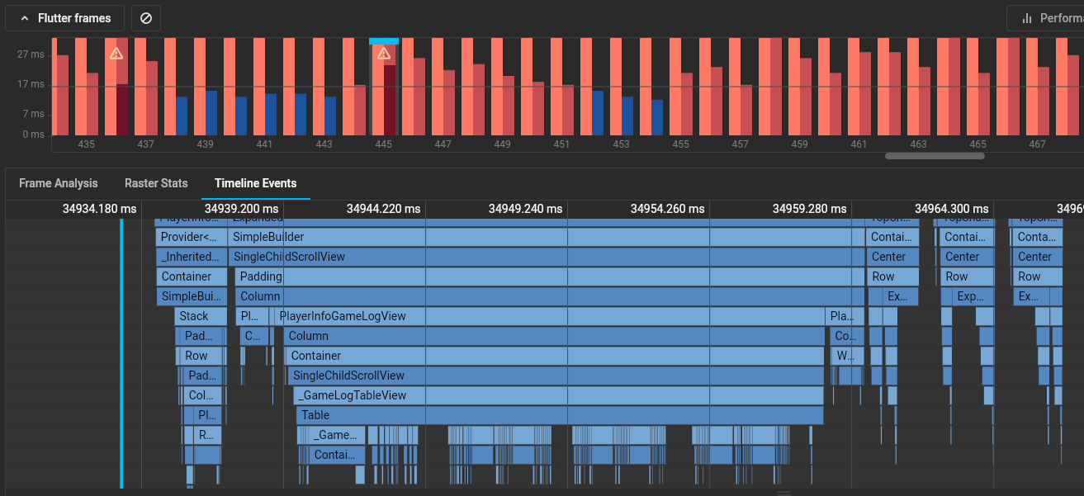The width and height of the screenshot is (1084, 496).
Task: Pick the frame 453 bar in the chart
Action: pyautogui.click(x=627, y=116)
